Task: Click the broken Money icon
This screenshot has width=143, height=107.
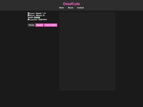Action: (x=31, y=16)
